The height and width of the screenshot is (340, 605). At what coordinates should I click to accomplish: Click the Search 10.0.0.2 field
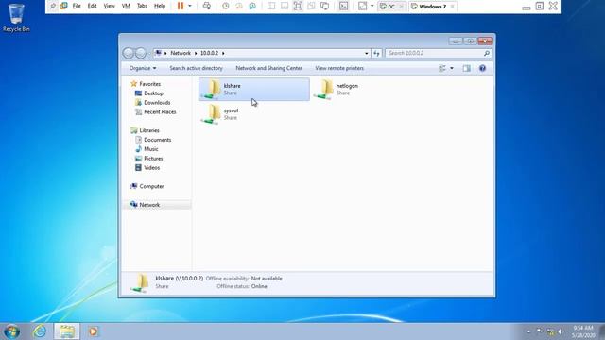439,53
